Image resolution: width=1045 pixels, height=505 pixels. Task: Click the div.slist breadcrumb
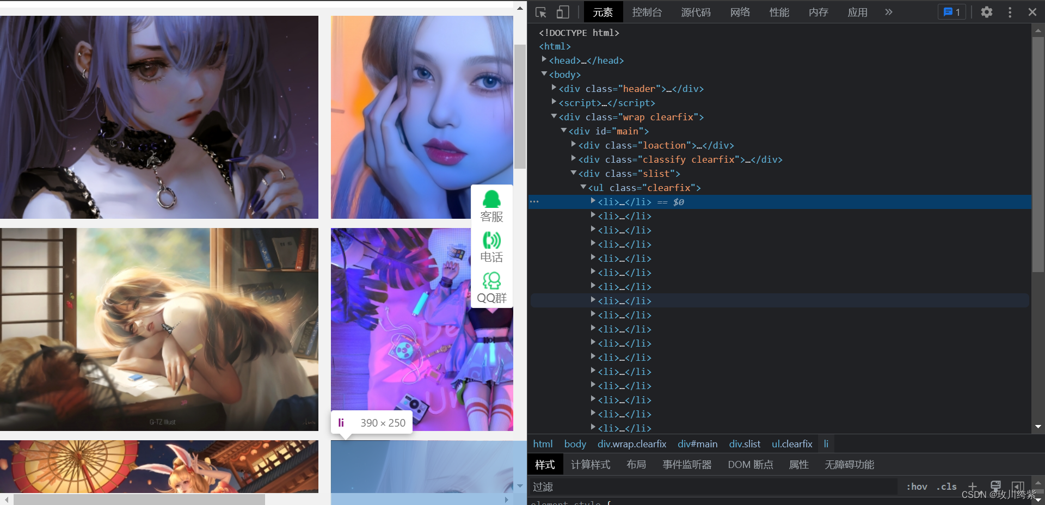tap(745, 444)
